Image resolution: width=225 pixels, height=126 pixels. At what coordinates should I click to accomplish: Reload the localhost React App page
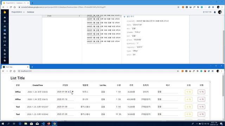[x=11, y=71]
